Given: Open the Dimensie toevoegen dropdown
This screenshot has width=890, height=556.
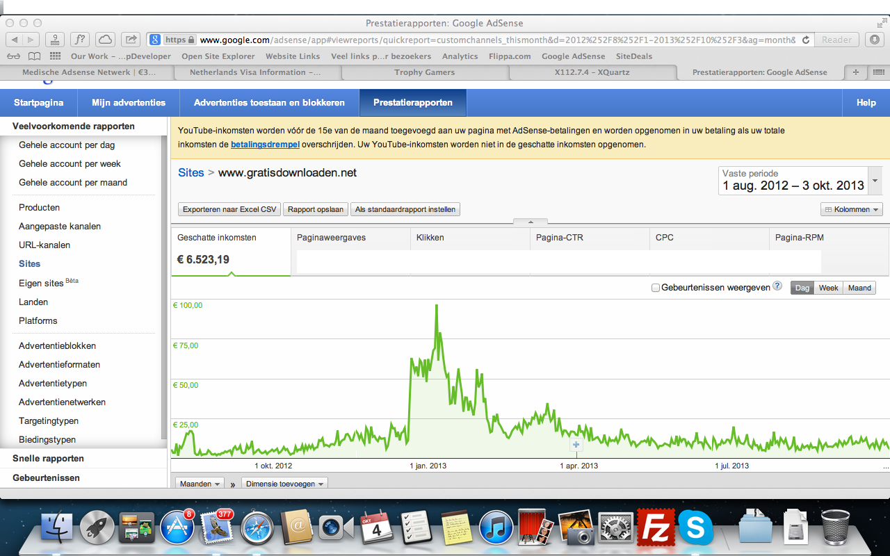Looking at the screenshot, I should pos(284,484).
